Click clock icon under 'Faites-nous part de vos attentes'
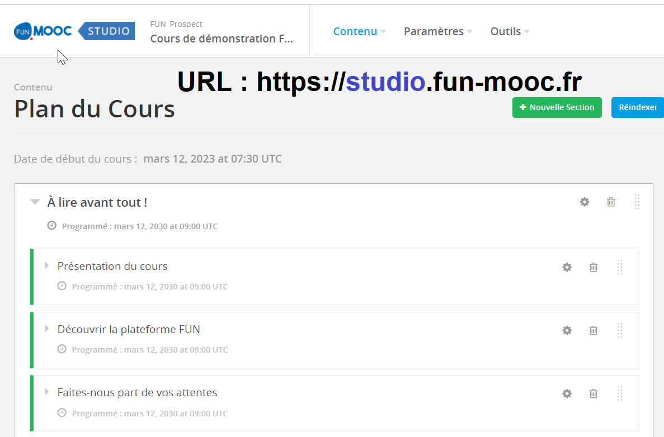This screenshot has height=437, width=664. click(62, 412)
